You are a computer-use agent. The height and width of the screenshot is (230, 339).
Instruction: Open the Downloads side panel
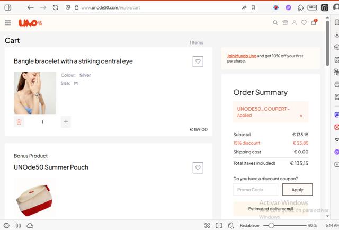click(x=337, y=34)
